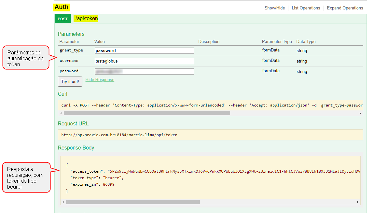This screenshot has width=374, height=213.
Task: Click formData in the grant_type row
Action: click(x=271, y=50)
